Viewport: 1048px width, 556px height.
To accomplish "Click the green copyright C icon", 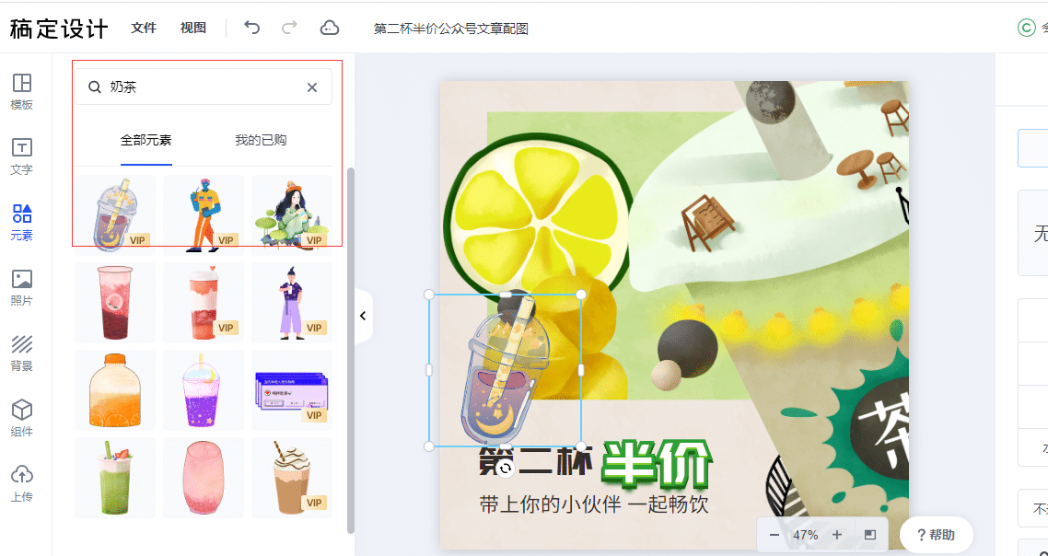I will [x=1027, y=28].
